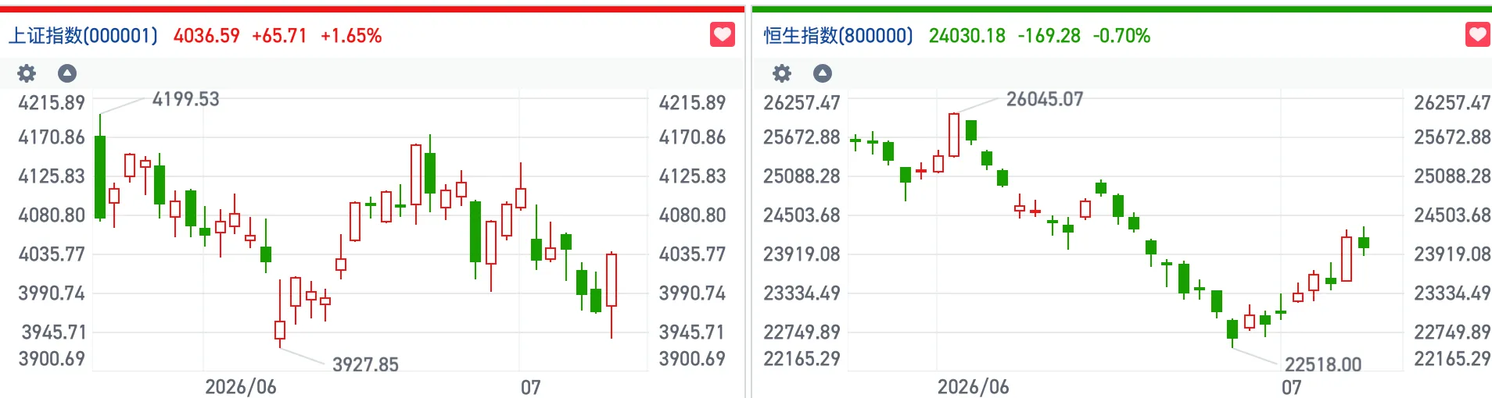Open settings gear for Hang Seng chart
Image resolution: width=1492 pixels, height=398 pixels.
point(782,73)
